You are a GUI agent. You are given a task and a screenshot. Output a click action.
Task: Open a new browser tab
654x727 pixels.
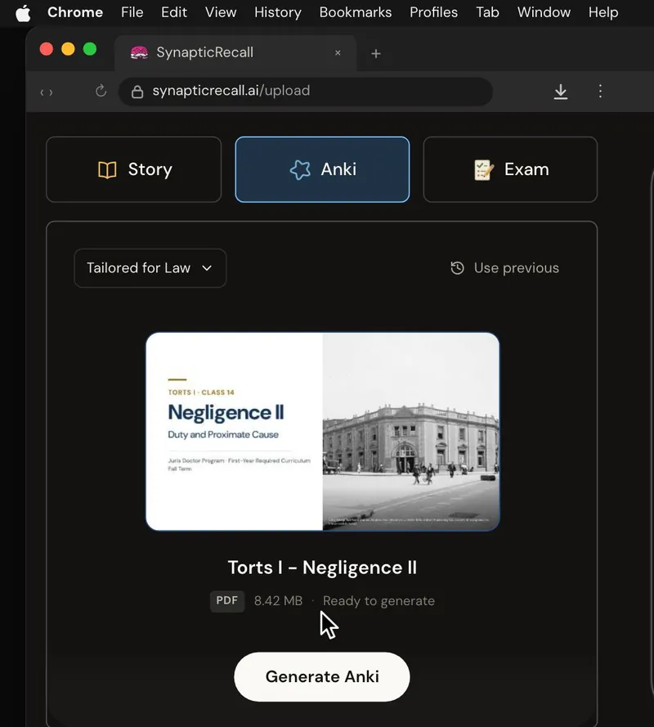(376, 54)
